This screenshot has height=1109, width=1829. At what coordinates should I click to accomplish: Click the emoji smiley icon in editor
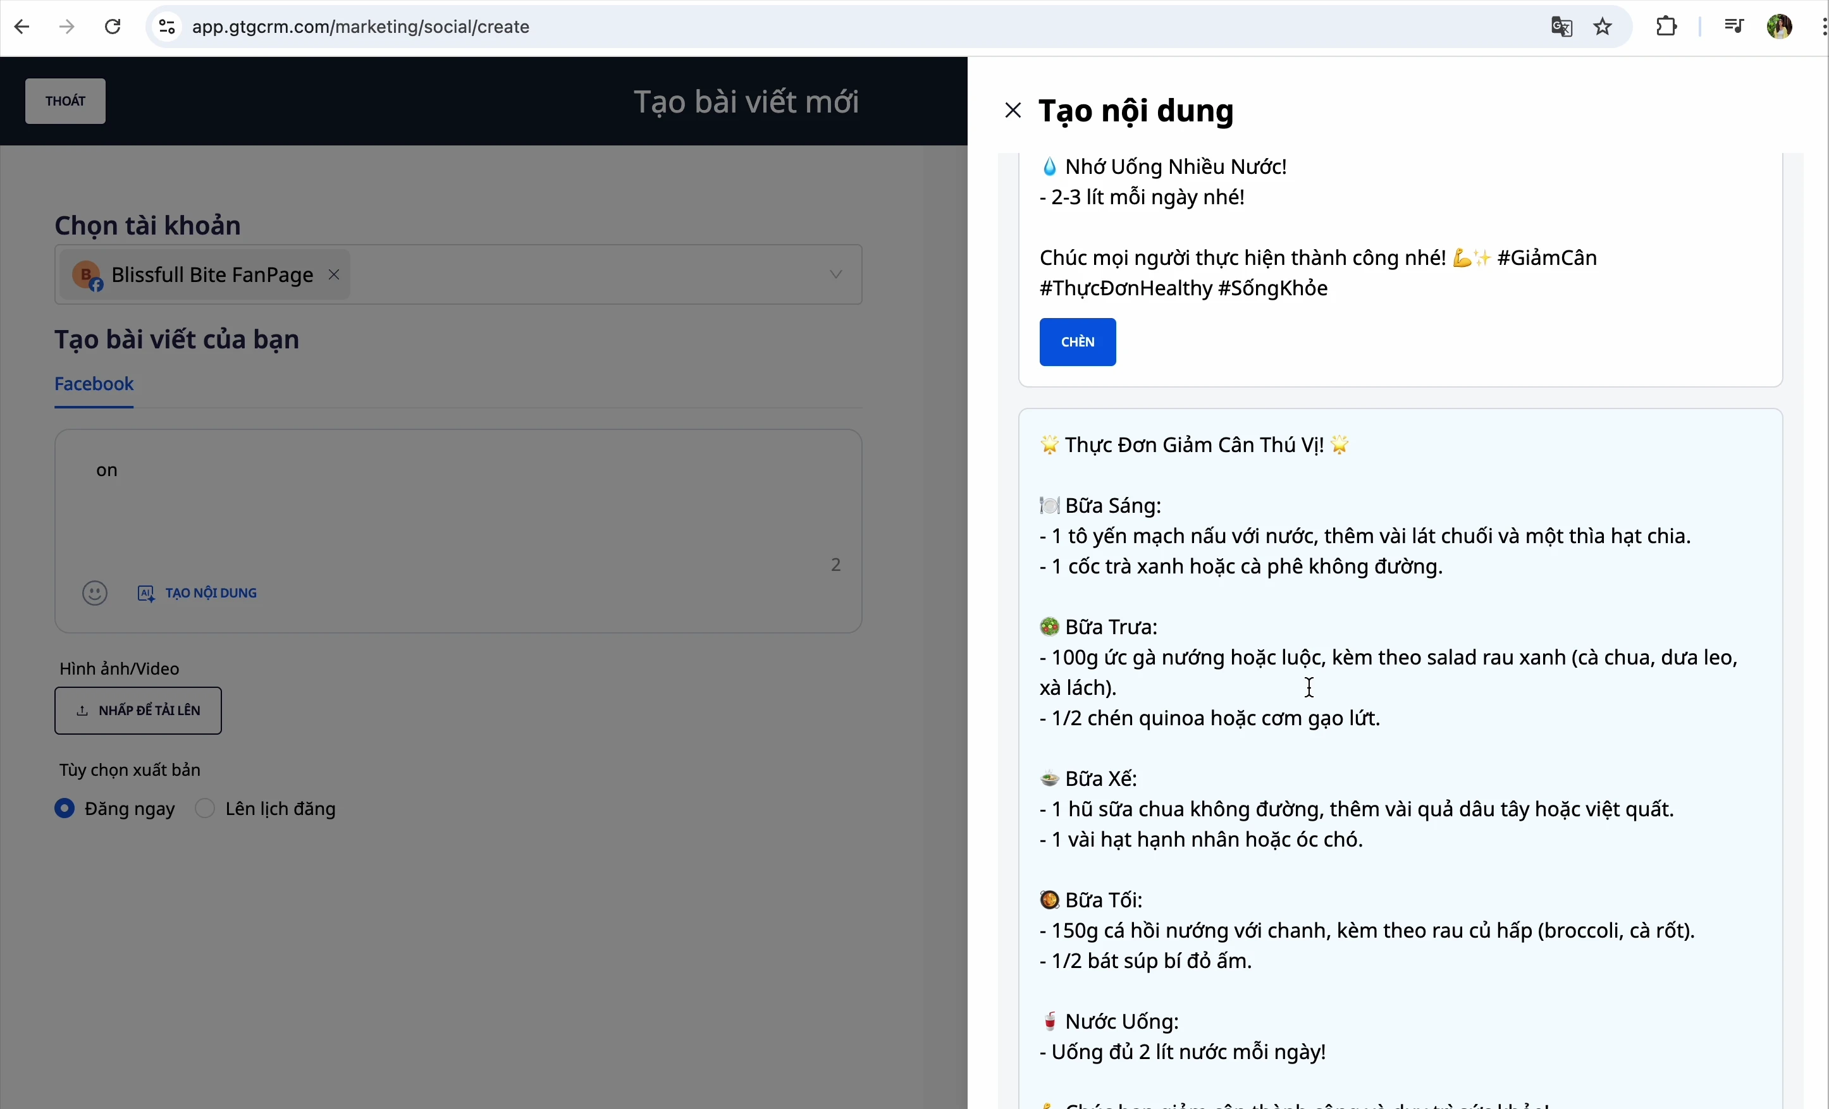94,593
